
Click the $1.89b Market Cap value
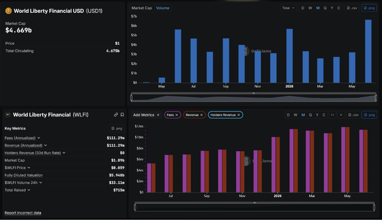(117, 160)
